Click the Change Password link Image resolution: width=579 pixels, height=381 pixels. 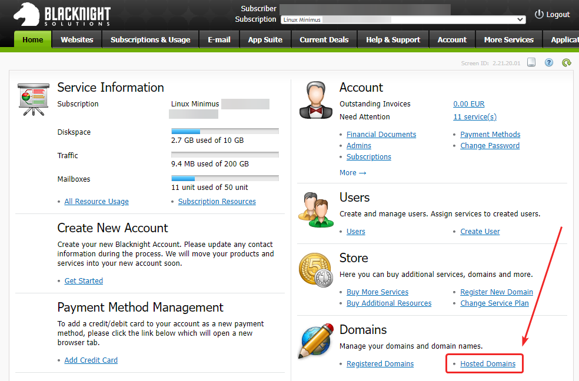point(490,146)
